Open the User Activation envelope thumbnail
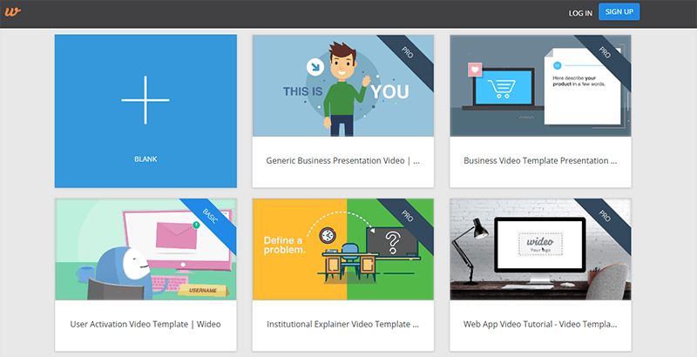This screenshot has height=357, width=697. coord(145,249)
